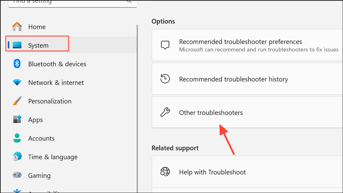Open Recommended troubleshooter preferences
This screenshot has height=193, width=343.
coord(240,42)
